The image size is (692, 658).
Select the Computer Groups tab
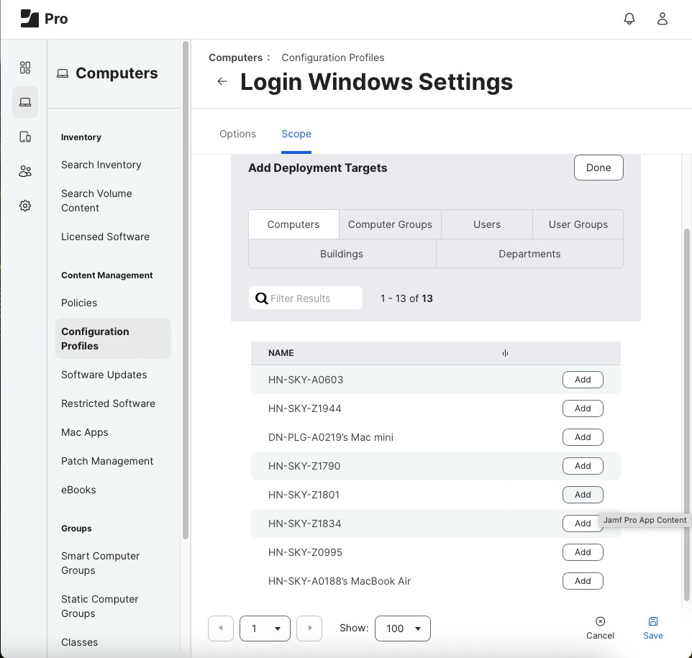coord(390,224)
